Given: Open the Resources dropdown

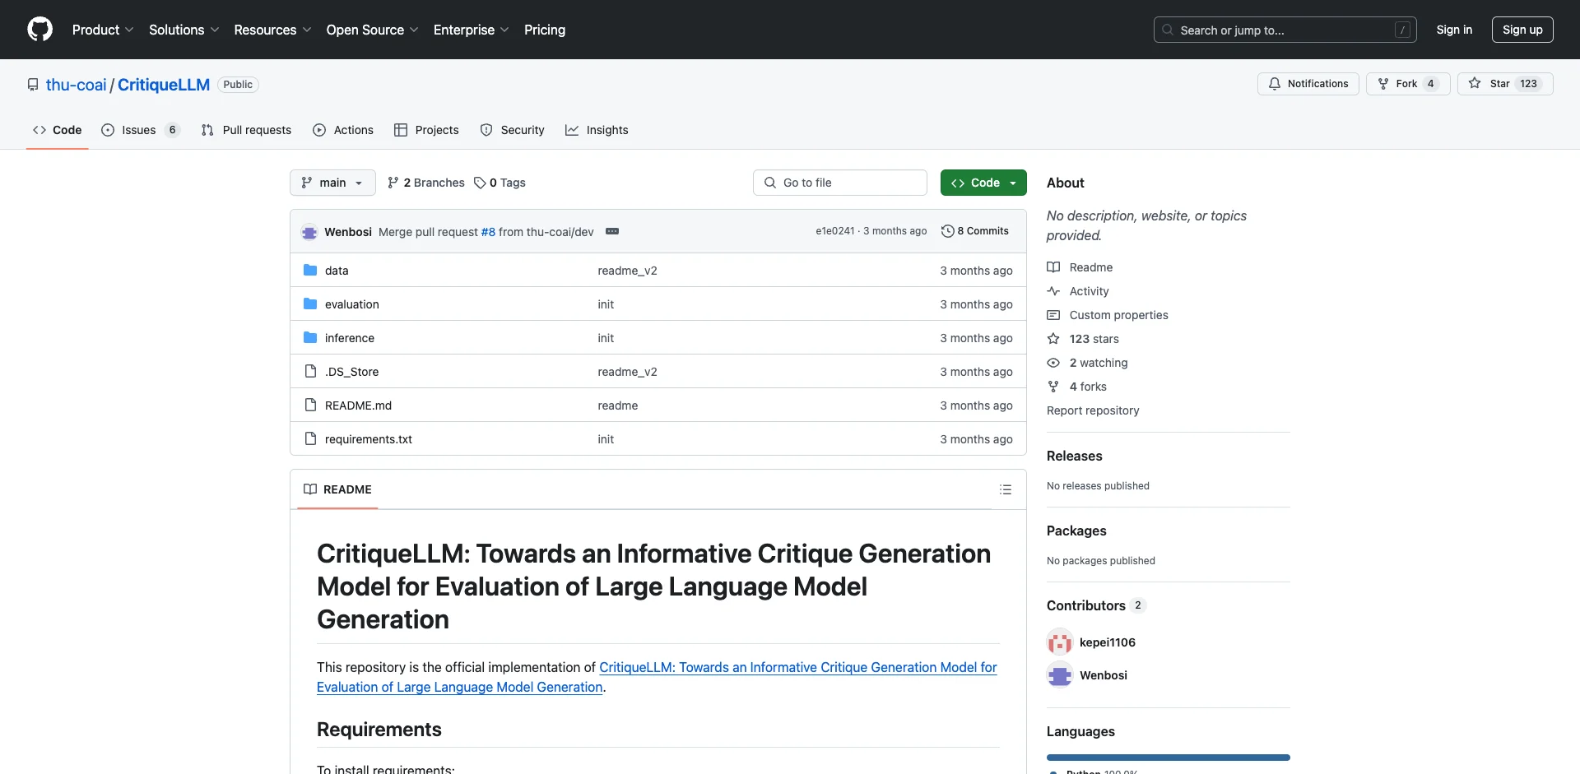Looking at the screenshot, I should coord(272,30).
